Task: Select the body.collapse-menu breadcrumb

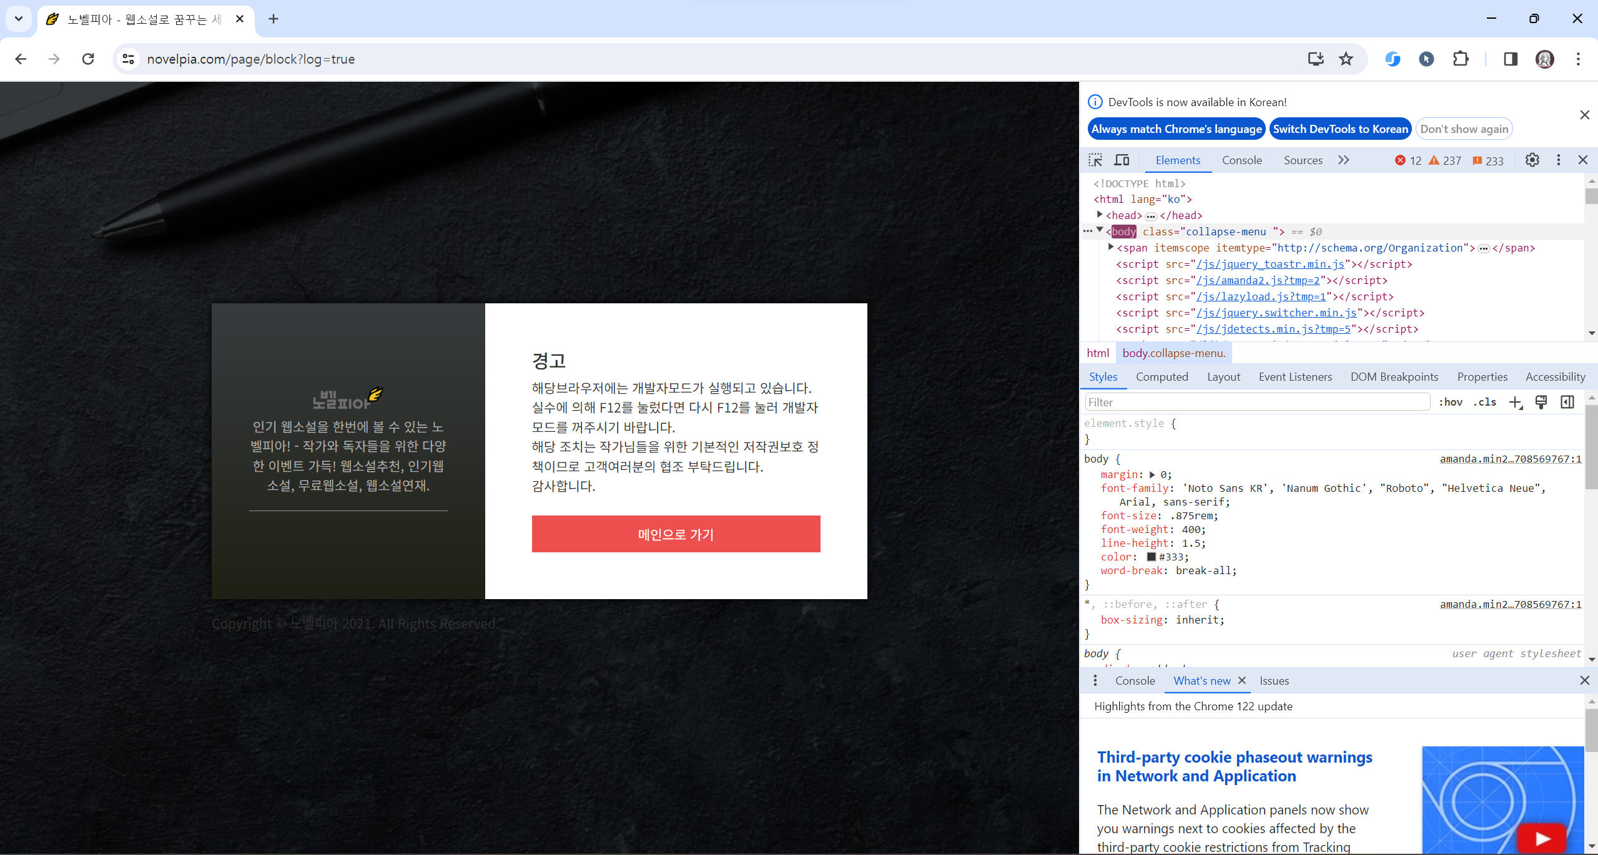Action: tap(1174, 353)
